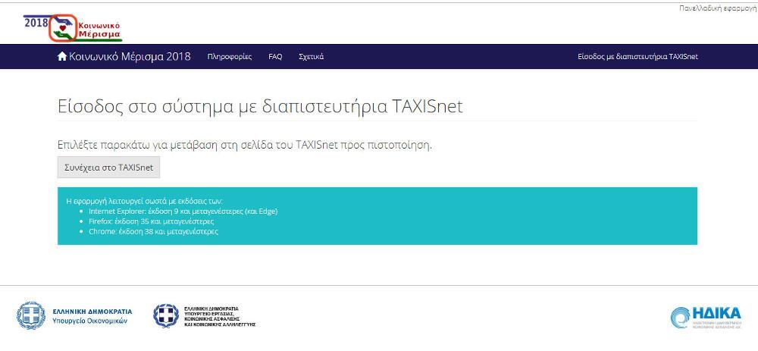758x351 pixels.
Task: Click the Κοινωνικό Μέρισμα 2018 header logo
Action: click(74, 27)
